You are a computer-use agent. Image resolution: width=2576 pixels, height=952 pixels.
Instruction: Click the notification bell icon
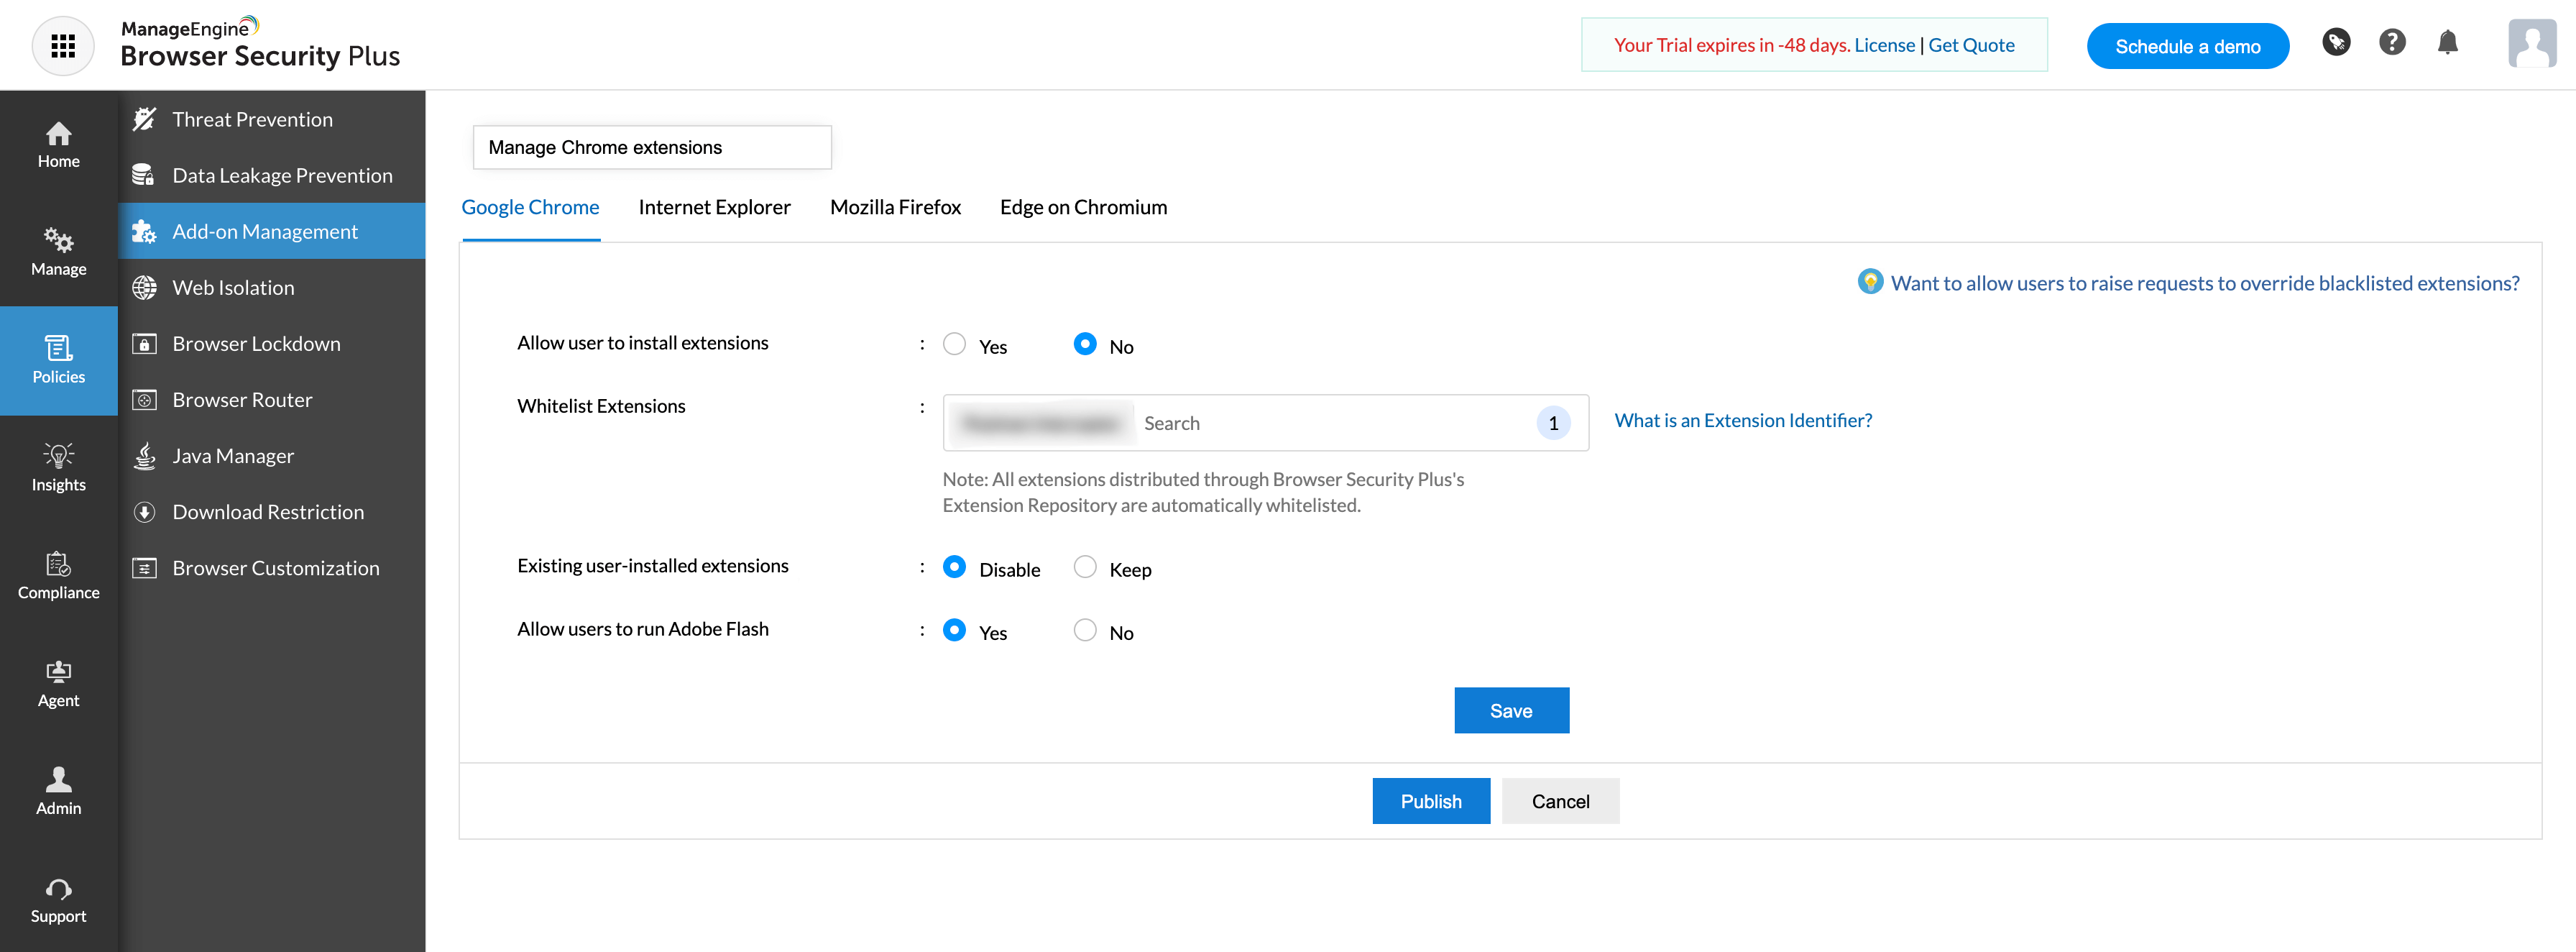tap(2447, 43)
